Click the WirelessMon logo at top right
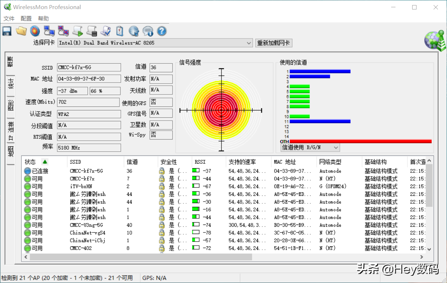 434,41
